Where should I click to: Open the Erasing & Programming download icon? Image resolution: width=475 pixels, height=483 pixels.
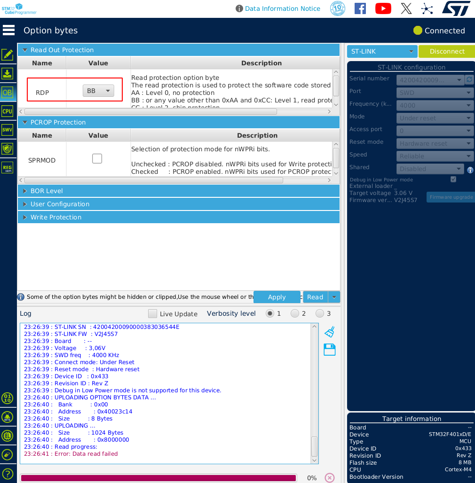8,73
